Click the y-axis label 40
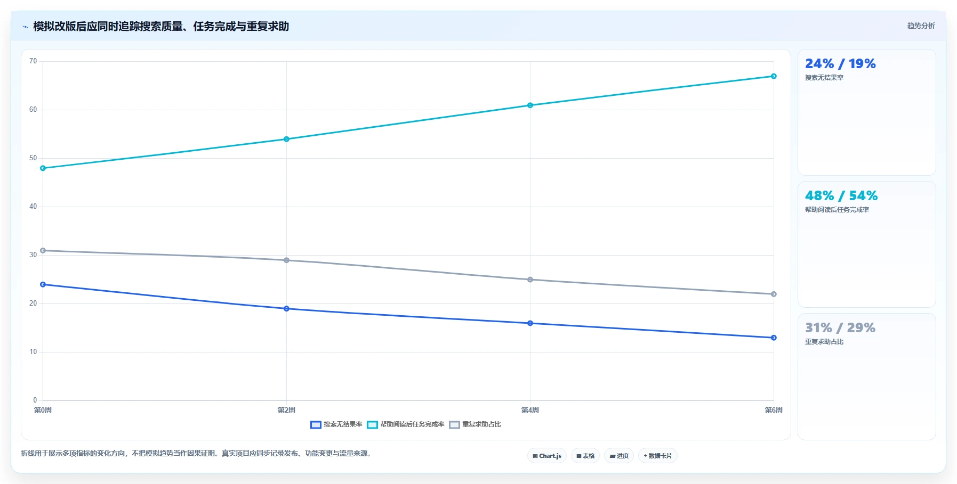 [x=33, y=207]
